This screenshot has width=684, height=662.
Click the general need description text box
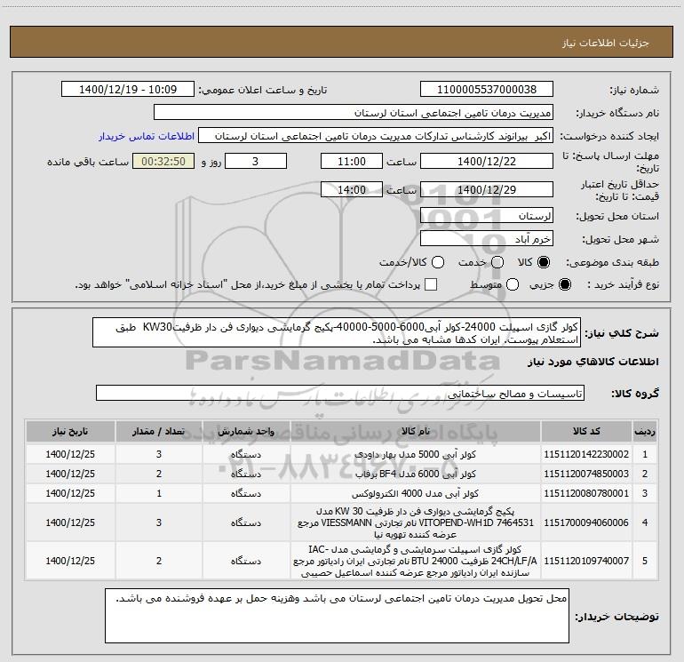click(337, 333)
